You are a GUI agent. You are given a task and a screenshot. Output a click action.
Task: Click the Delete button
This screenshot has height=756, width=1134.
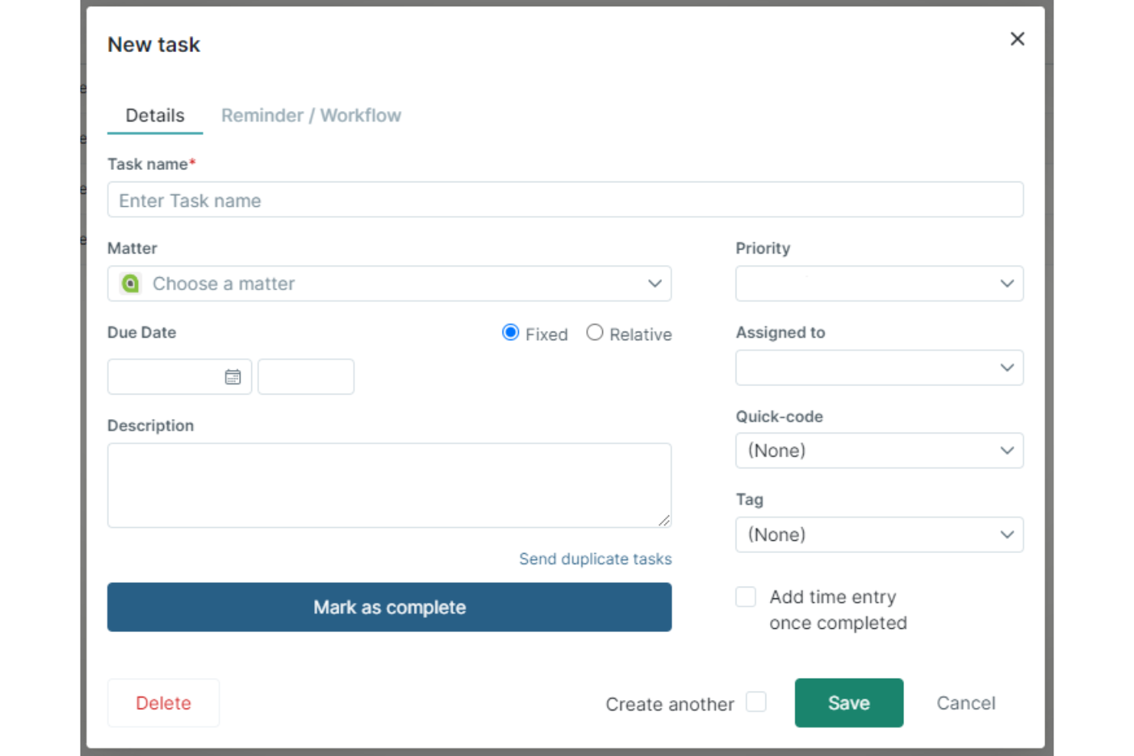(x=162, y=702)
